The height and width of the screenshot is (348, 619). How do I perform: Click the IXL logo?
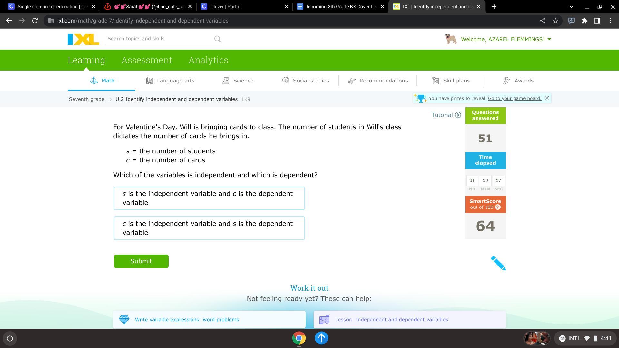point(83,39)
